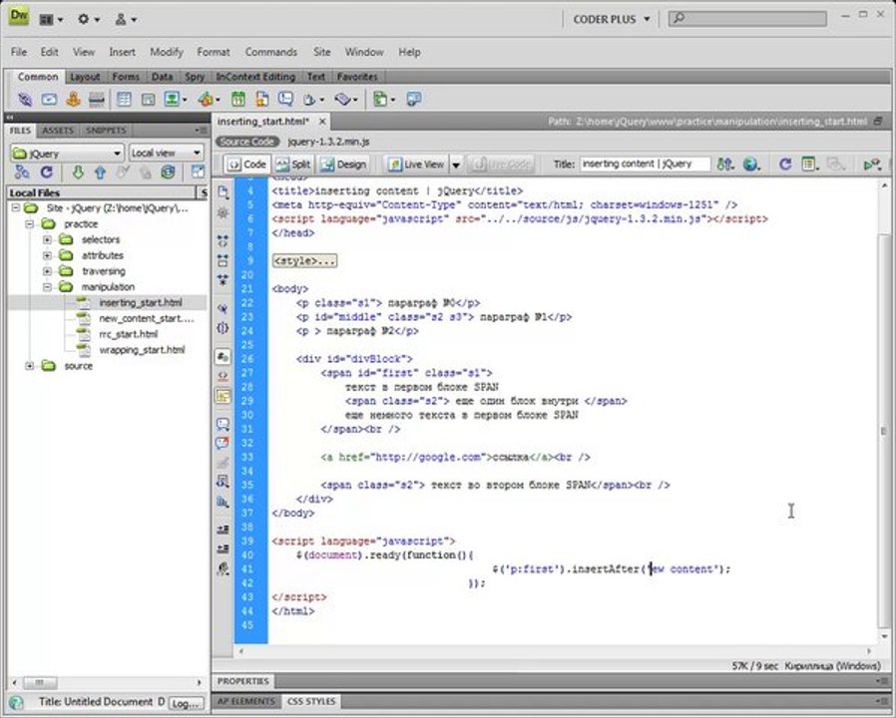Toggle Line Numbers in the coding toolbar
This screenshot has height=718, width=896.
pos(223,357)
